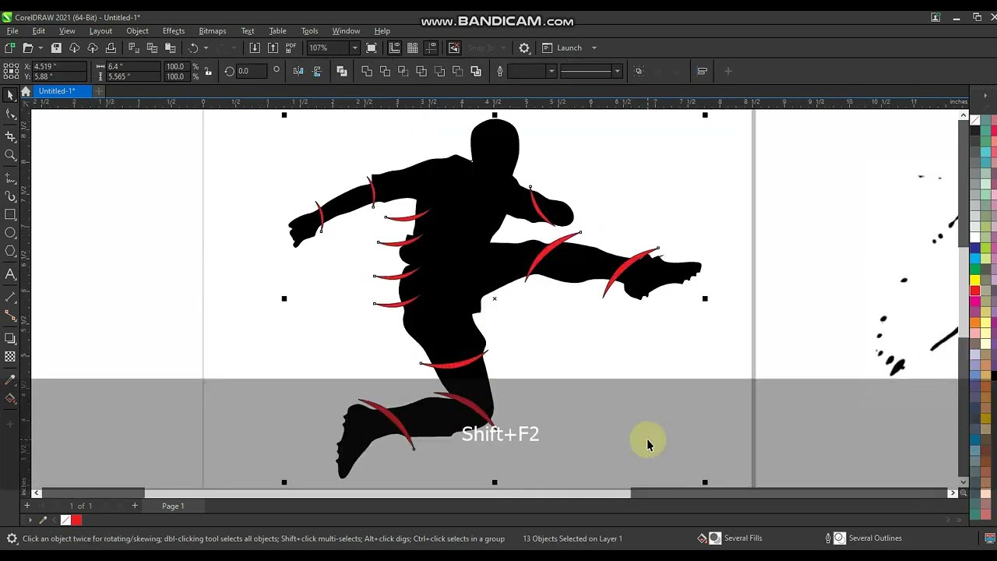The width and height of the screenshot is (997, 561).
Task: Mirror the selection vertically
Action: coord(316,72)
